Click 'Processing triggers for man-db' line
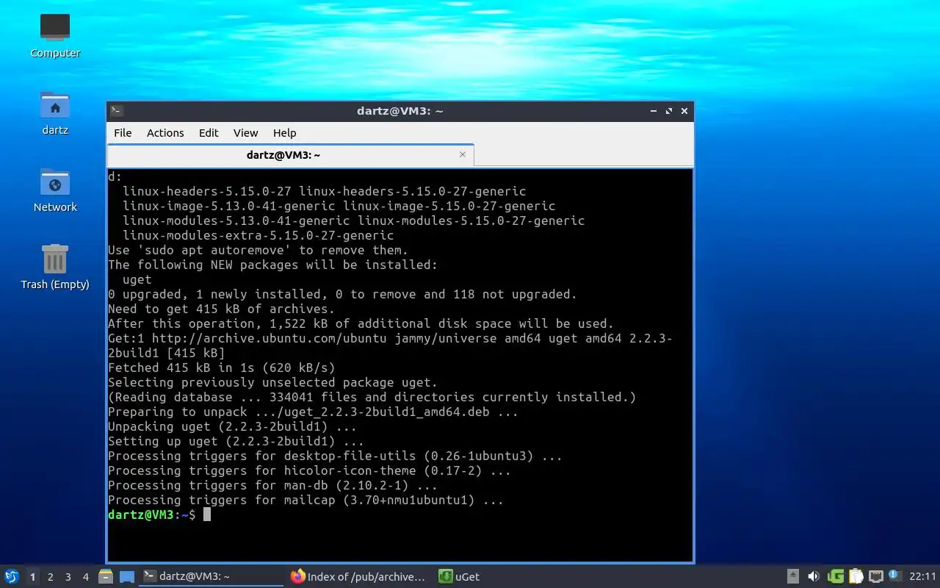The height and width of the screenshot is (588, 940). 272,485
